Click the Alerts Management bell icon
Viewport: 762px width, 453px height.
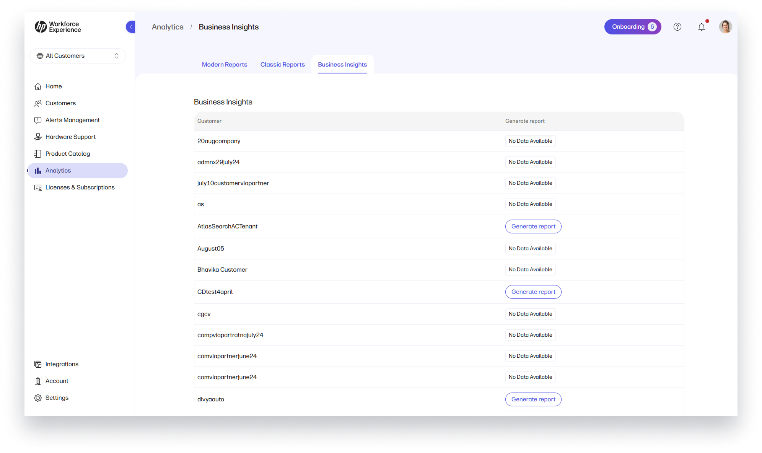38,120
